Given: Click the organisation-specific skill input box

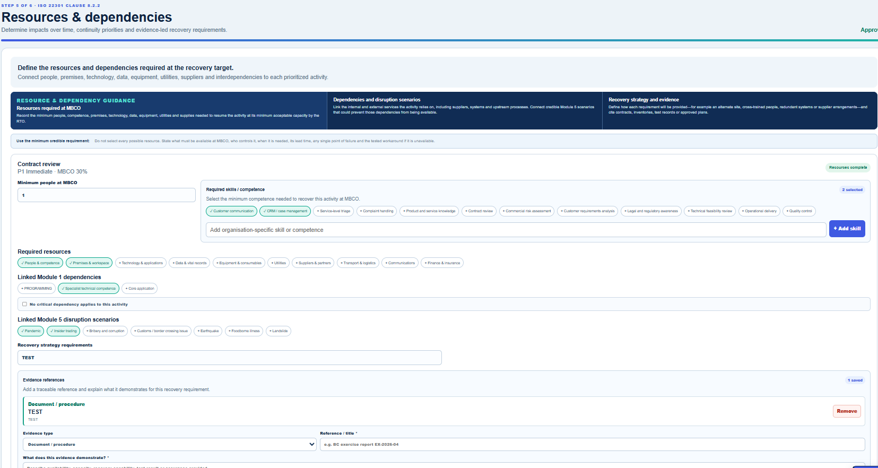Looking at the screenshot, I should (516, 230).
